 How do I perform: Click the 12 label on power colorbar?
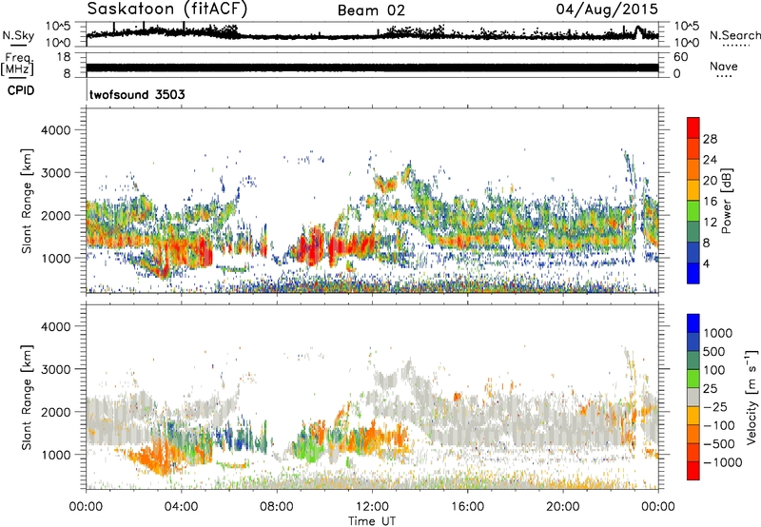(x=710, y=223)
